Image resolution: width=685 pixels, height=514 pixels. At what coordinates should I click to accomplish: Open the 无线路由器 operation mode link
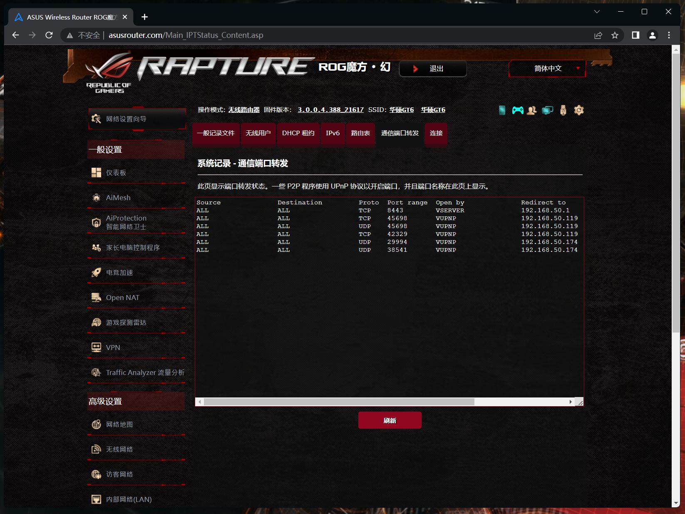pos(244,110)
